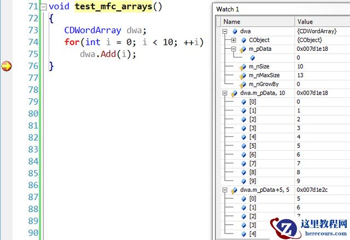Click the Add method call on line 75
This screenshot has width=350, height=240.
(x=108, y=54)
